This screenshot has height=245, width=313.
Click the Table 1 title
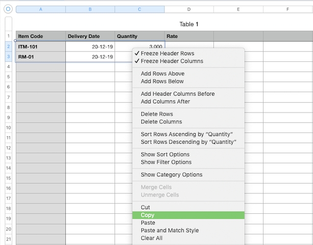[x=189, y=24]
